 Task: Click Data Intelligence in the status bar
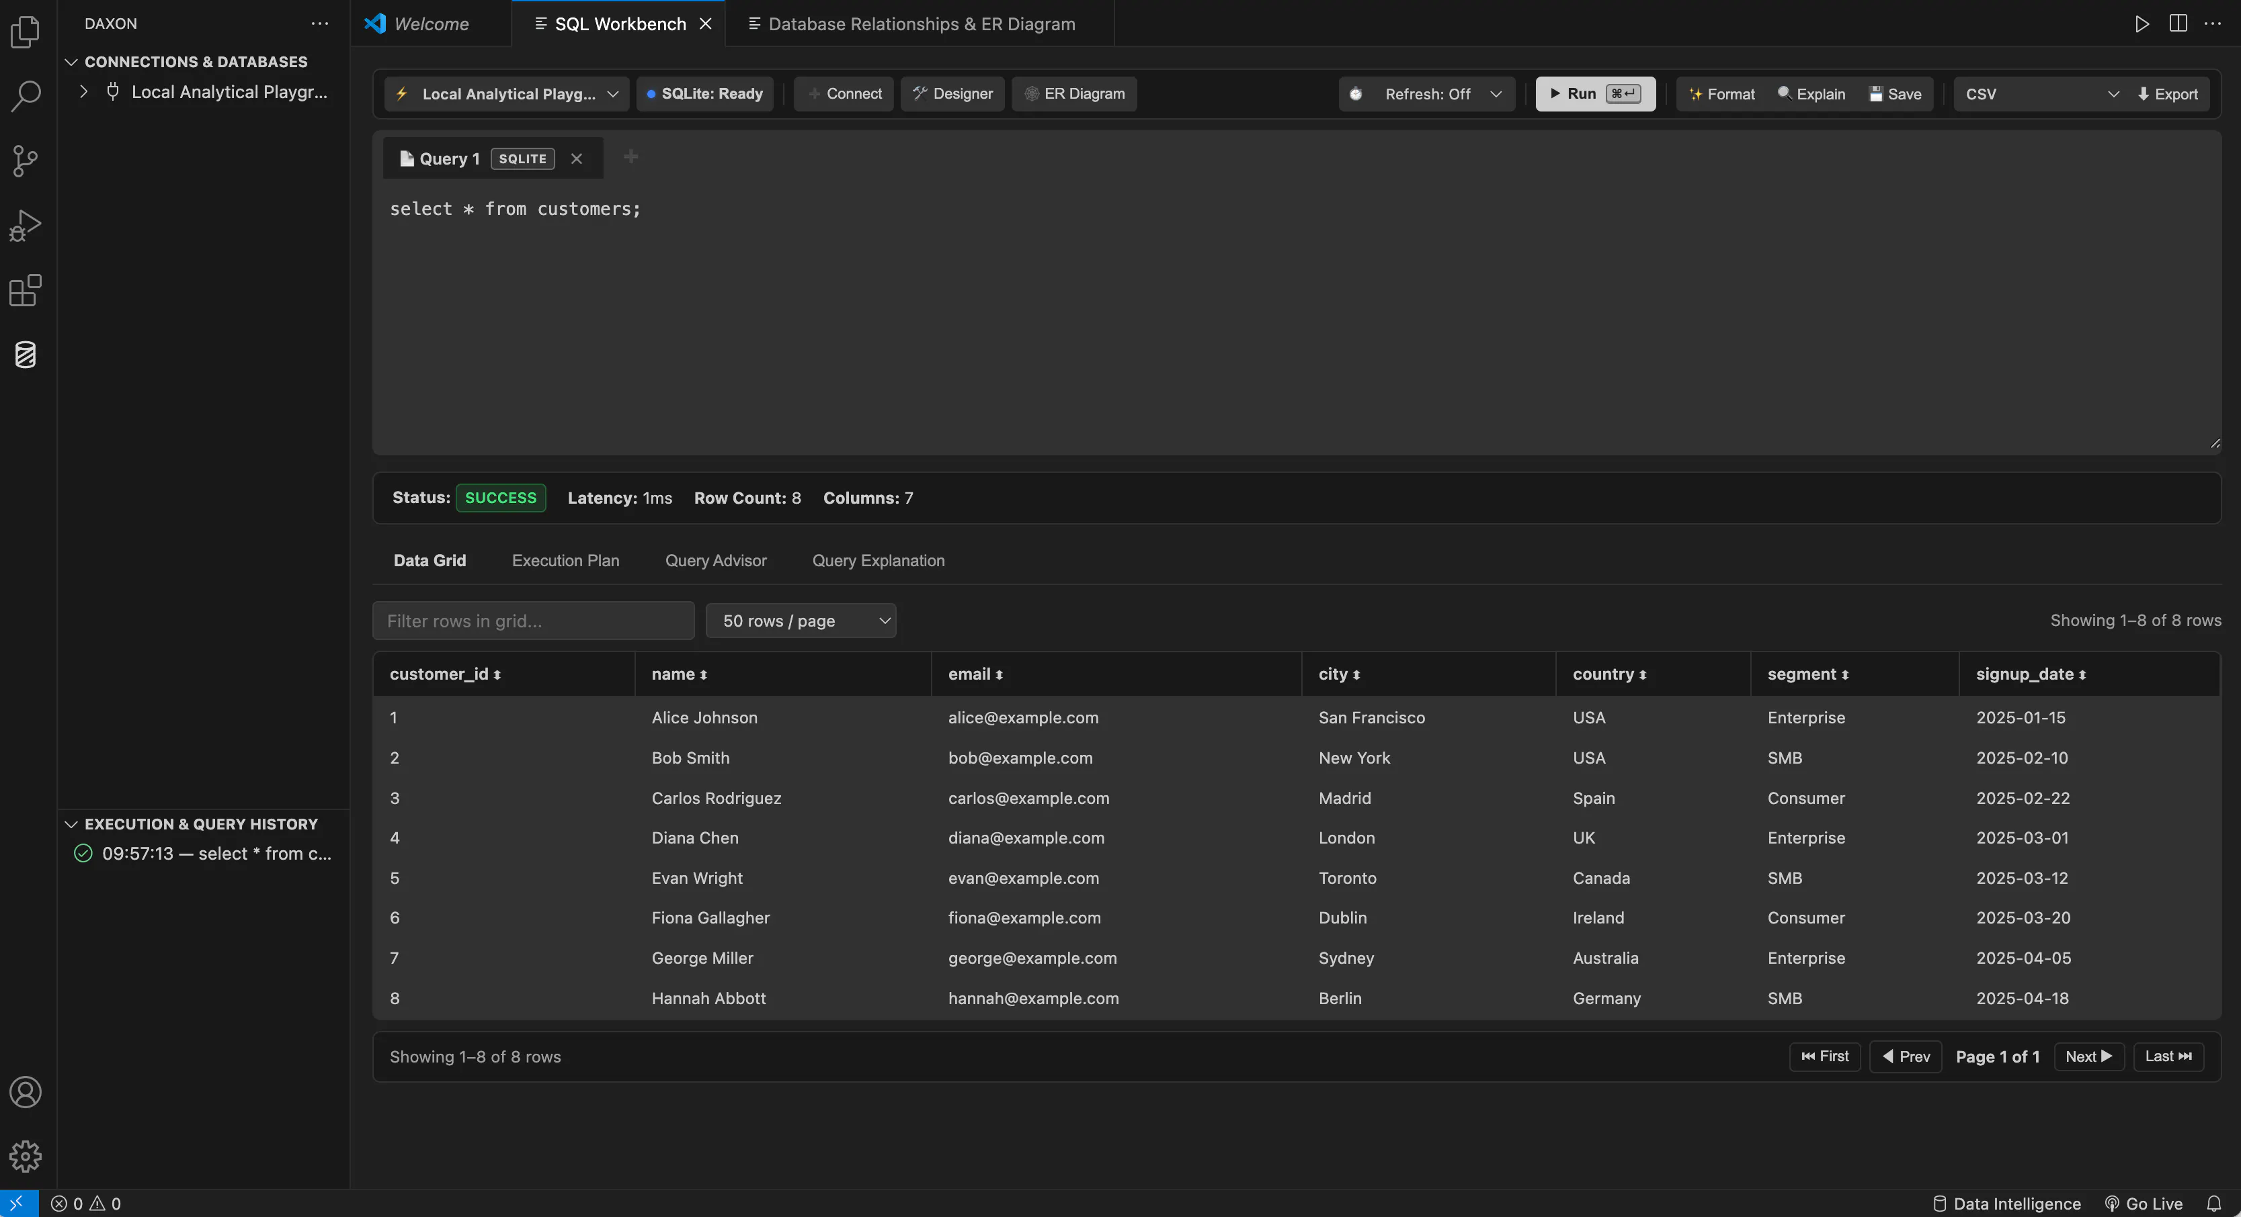[2006, 1204]
